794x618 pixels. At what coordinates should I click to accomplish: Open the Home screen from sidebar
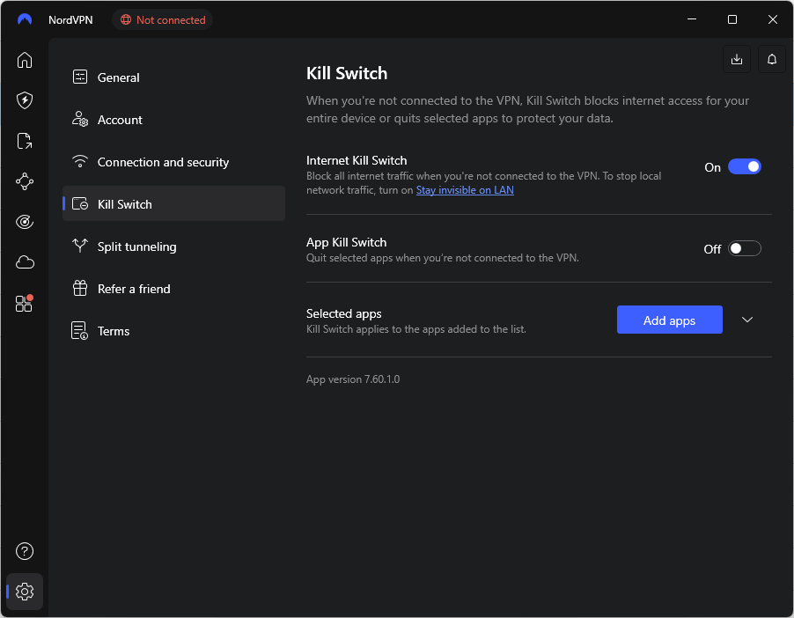coord(25,60)
